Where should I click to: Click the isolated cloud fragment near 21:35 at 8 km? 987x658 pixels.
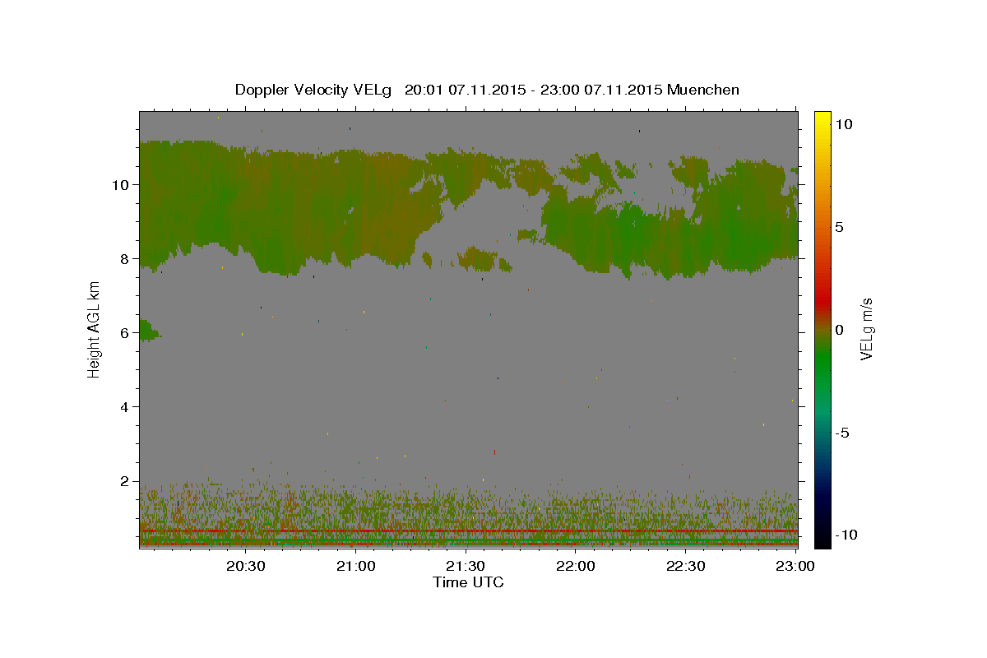(x=484, y=260)
